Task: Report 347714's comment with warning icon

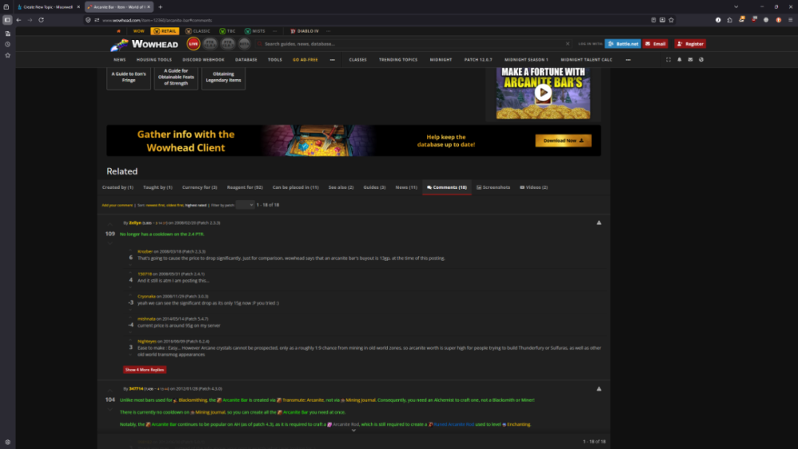Action: pos(599,389)
